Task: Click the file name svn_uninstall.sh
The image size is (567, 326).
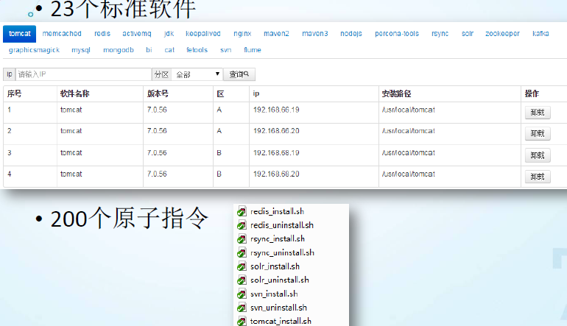Action: click(278, 308)
